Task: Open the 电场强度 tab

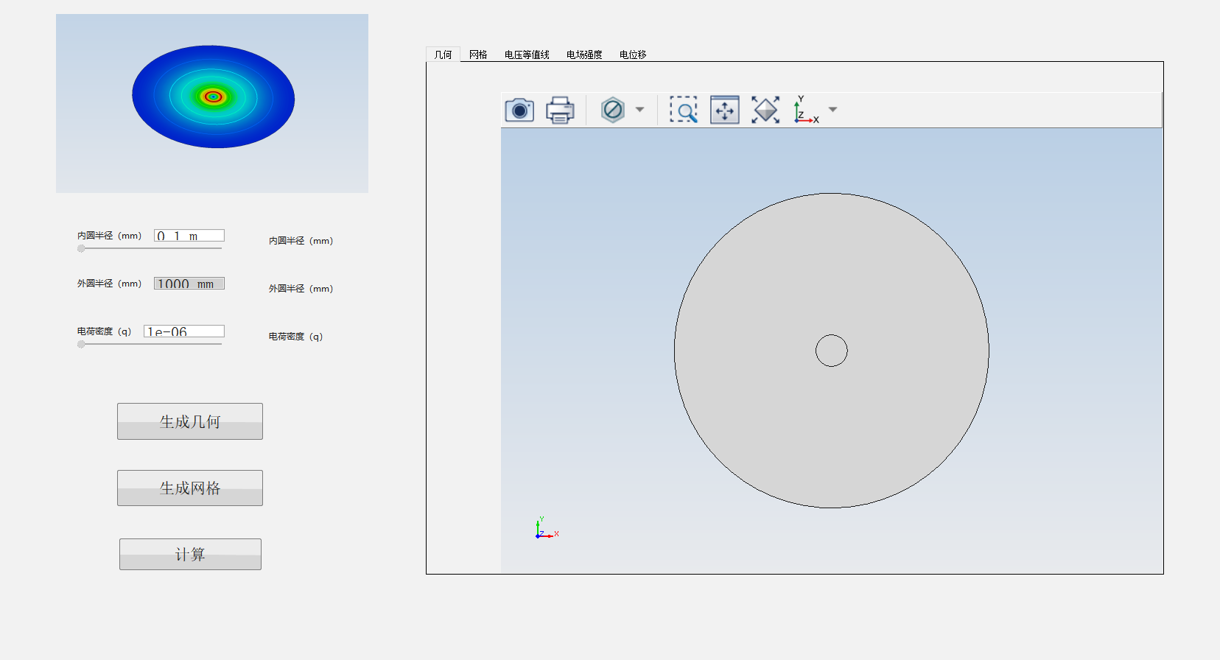Action: [x=584, y=55]
